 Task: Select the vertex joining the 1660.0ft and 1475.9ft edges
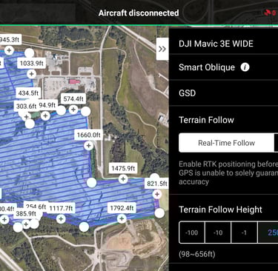92,183
